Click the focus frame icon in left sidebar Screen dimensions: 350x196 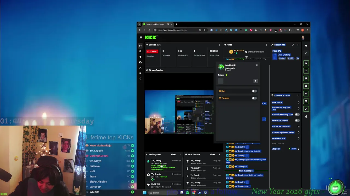(x=140, y=68)
